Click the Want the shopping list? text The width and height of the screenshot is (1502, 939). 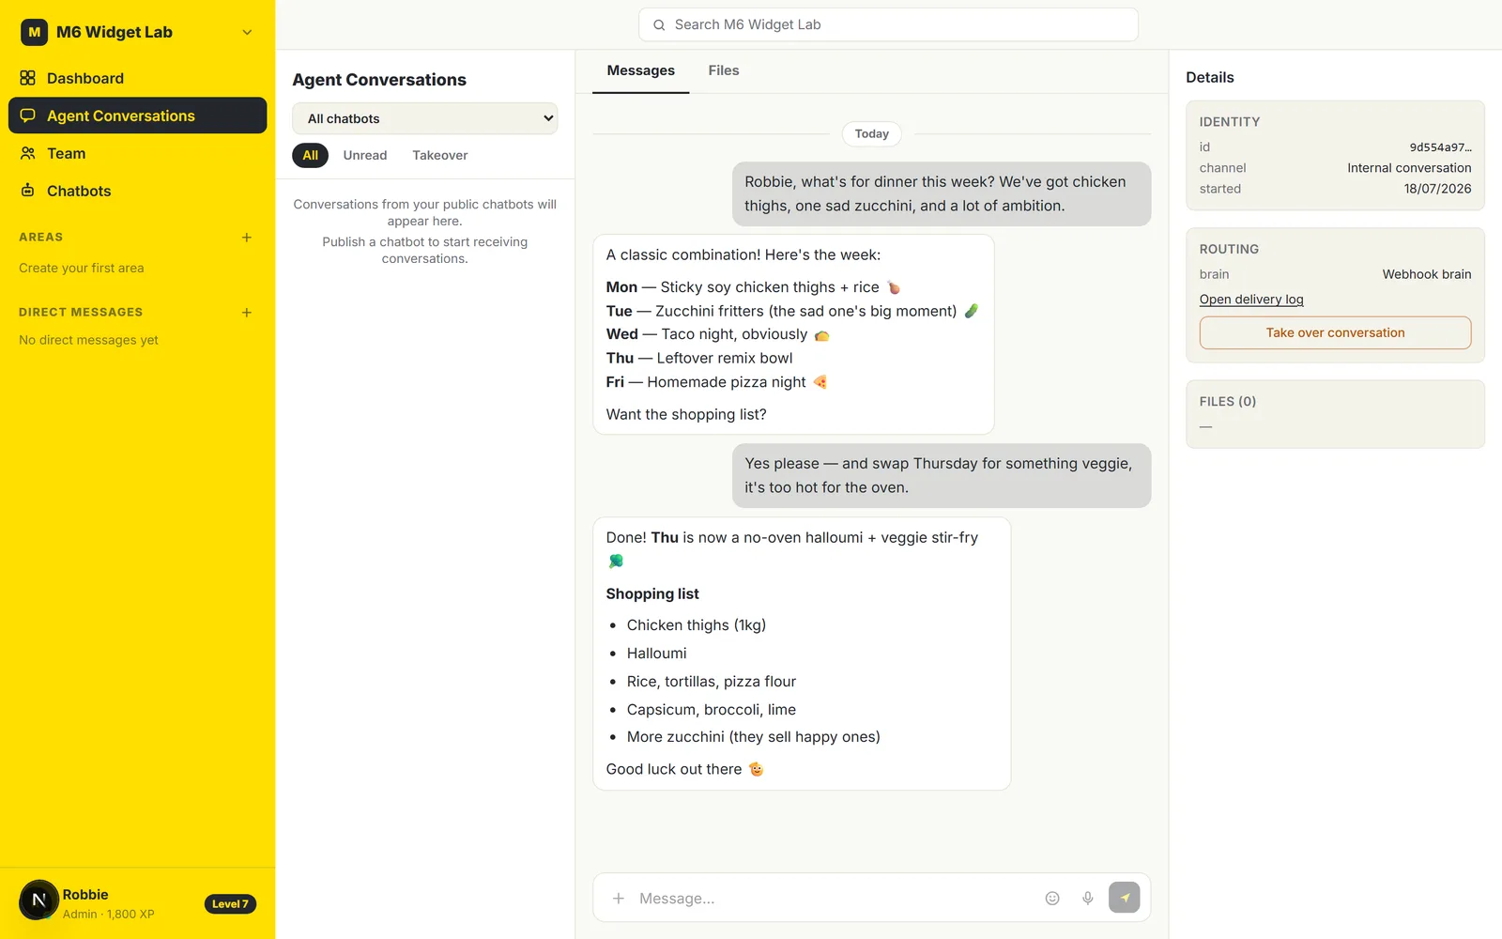(686, 415)
